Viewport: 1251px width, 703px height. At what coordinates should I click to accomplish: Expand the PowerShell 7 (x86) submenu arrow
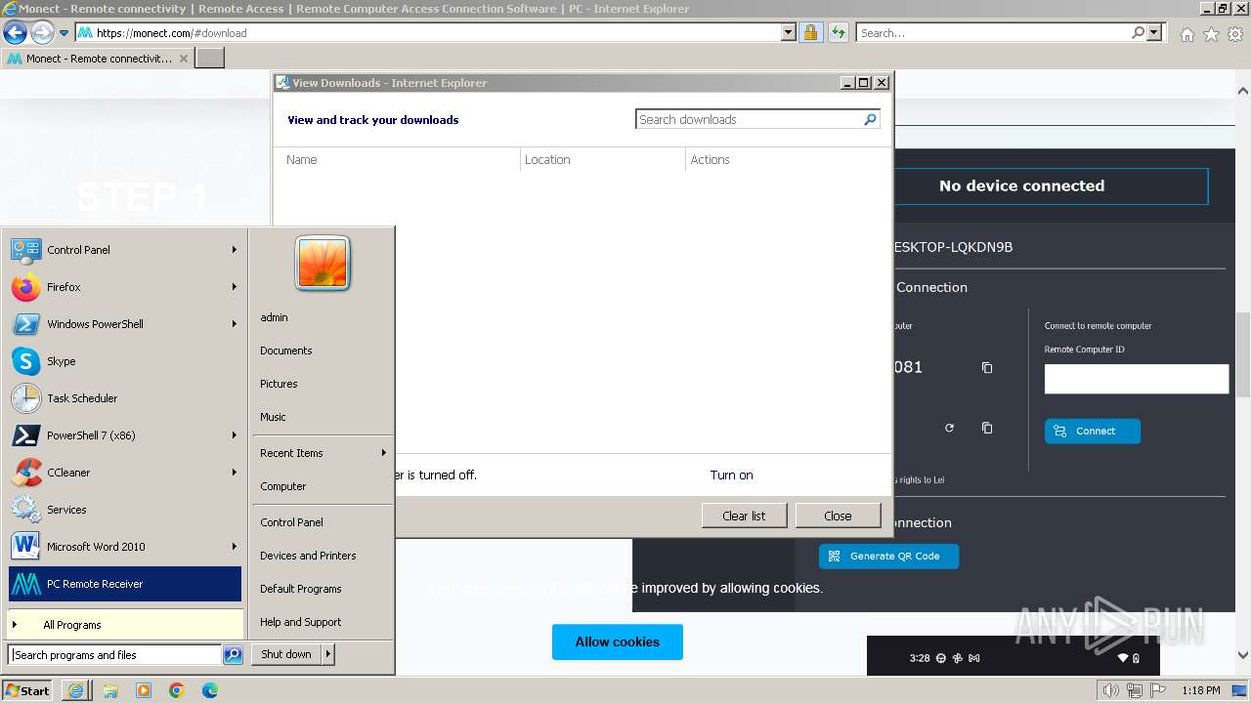click(x=234, y=435)
